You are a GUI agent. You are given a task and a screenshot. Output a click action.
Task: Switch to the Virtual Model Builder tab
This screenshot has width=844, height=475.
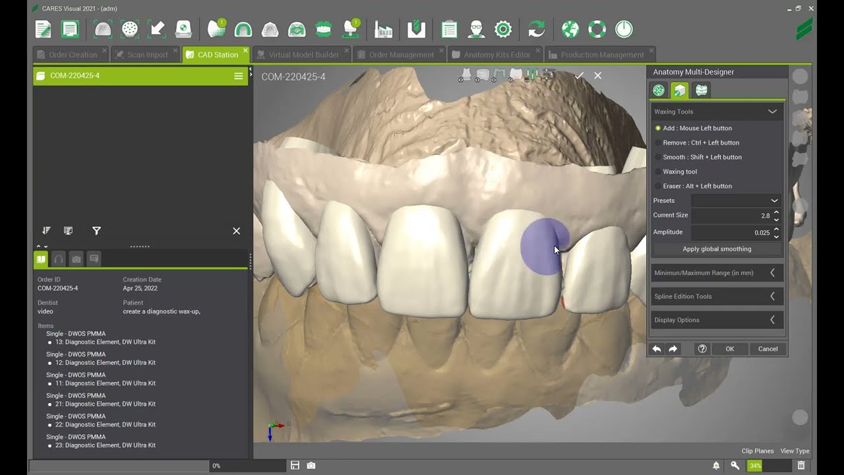(x=302, y=55)
